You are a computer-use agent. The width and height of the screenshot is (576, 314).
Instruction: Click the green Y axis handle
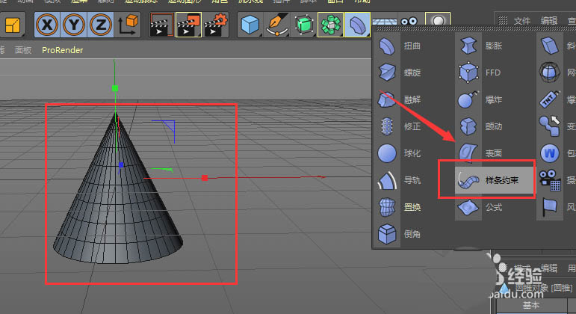115,88
